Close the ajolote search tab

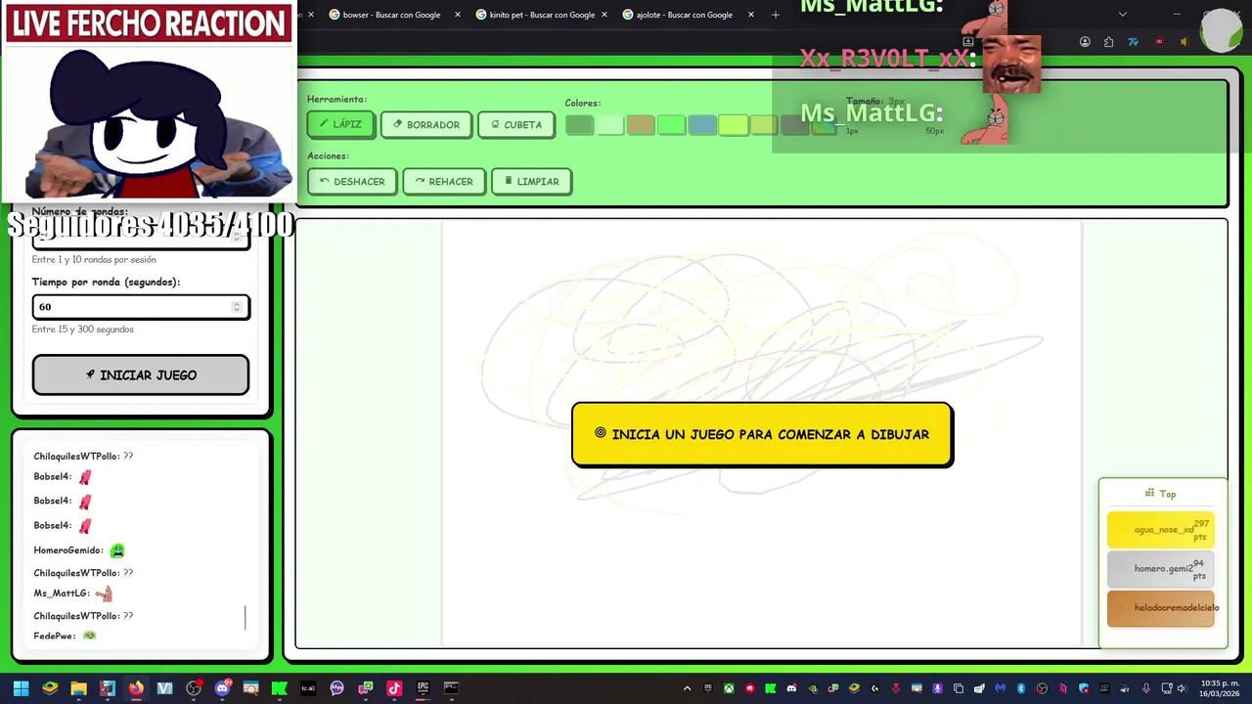[x=751, y=15]
